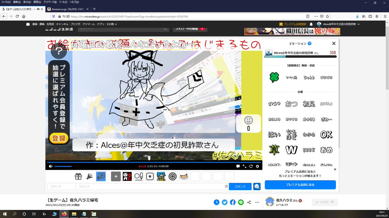This screenshot has height=218, width=389.
Task: Mute the player volume speaker
Action: point(50,166)
